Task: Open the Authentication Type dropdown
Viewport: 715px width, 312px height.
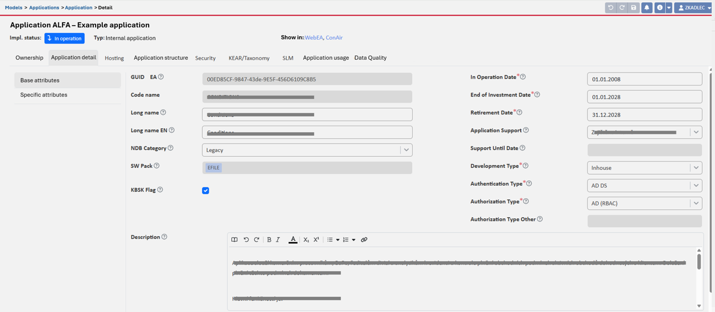Action: (695, 186)
